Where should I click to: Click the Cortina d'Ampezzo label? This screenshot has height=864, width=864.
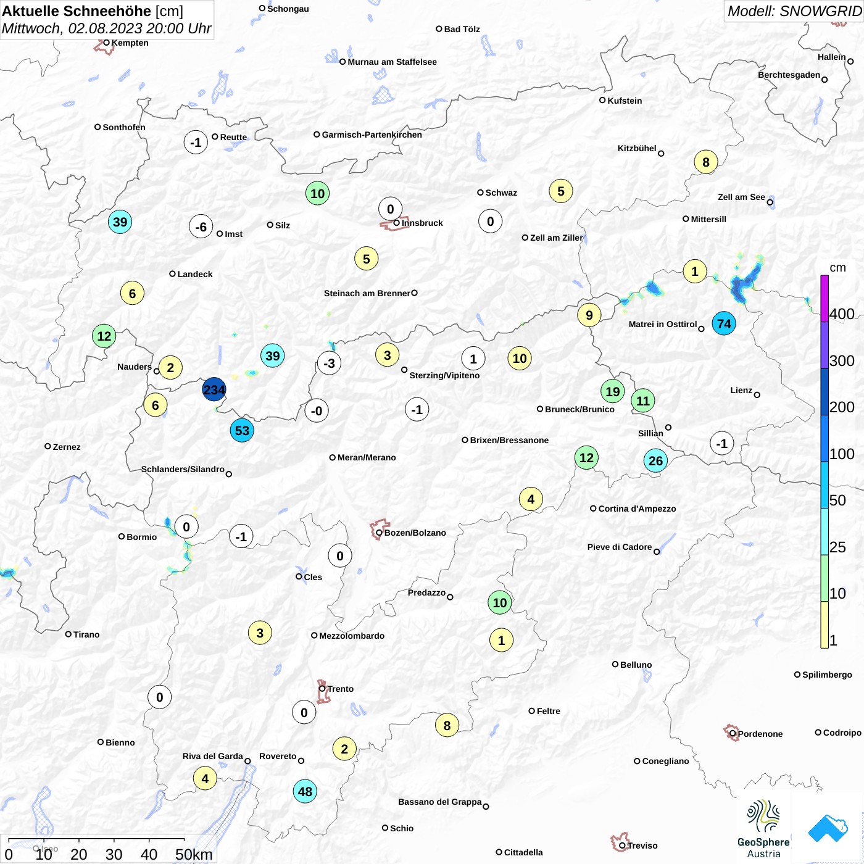pyautogui.click(x=638, y=509)
